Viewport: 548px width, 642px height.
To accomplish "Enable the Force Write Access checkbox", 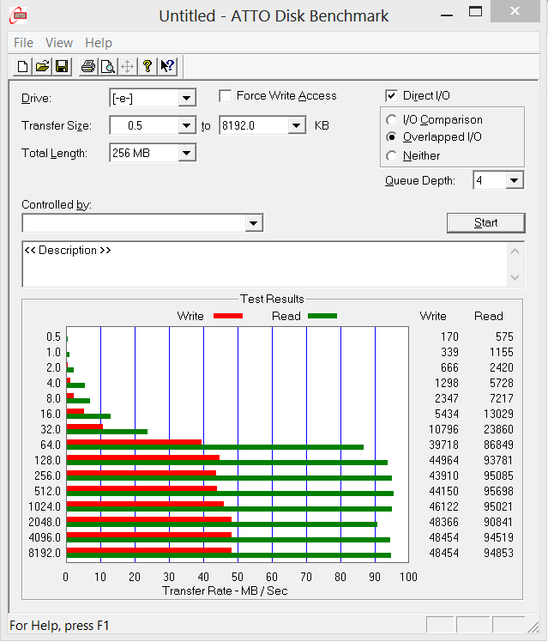I will point(226,96).
